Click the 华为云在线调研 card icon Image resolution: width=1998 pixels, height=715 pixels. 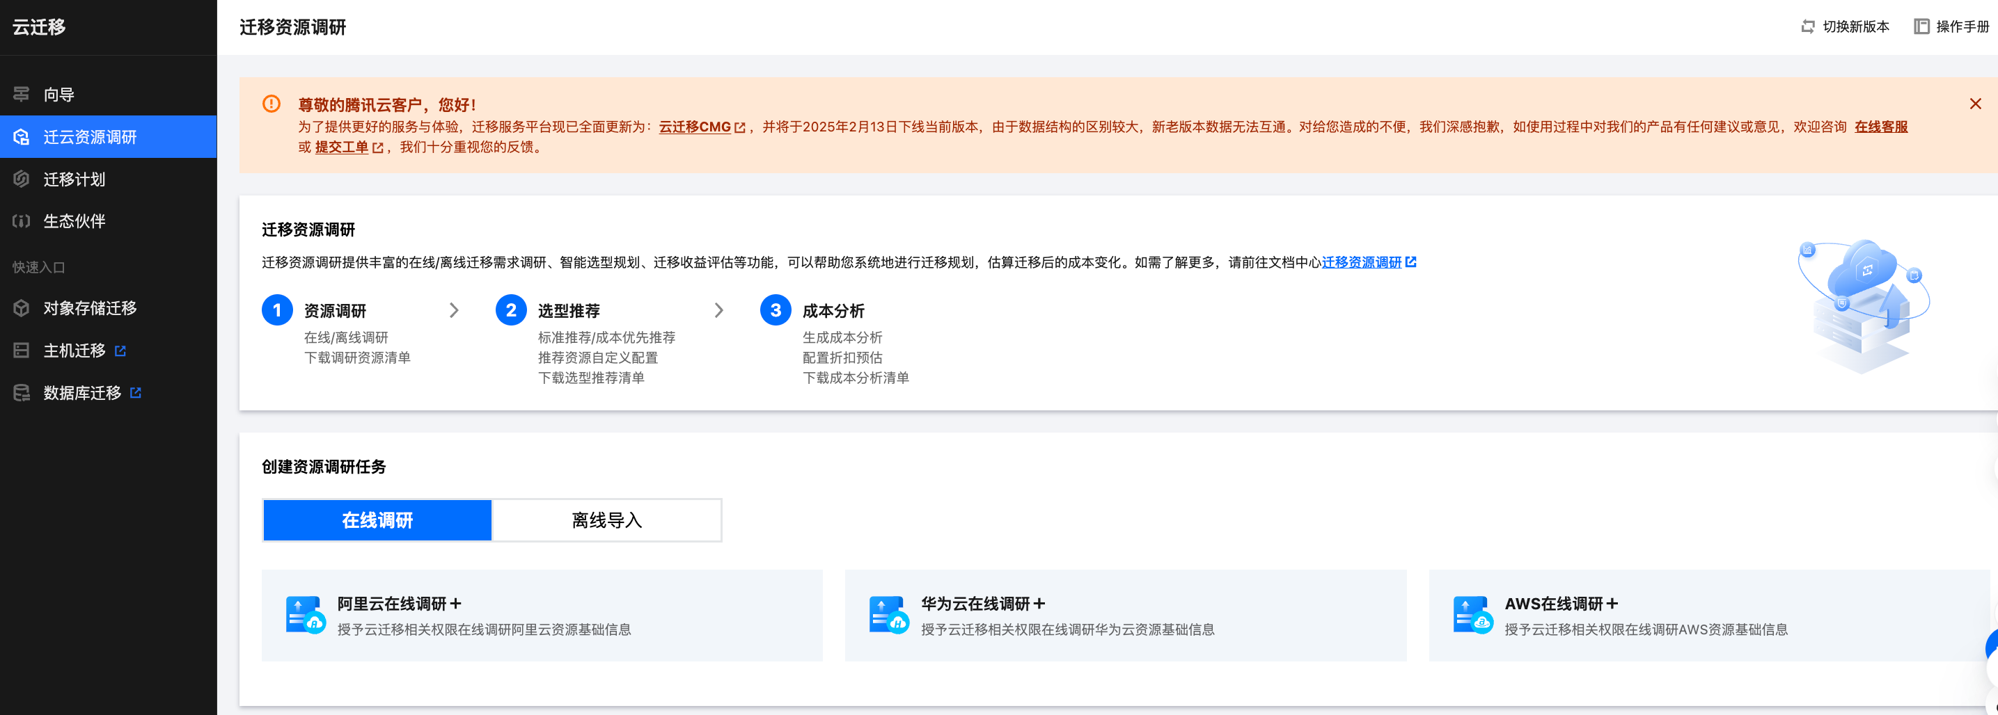(x=889, y=615)
